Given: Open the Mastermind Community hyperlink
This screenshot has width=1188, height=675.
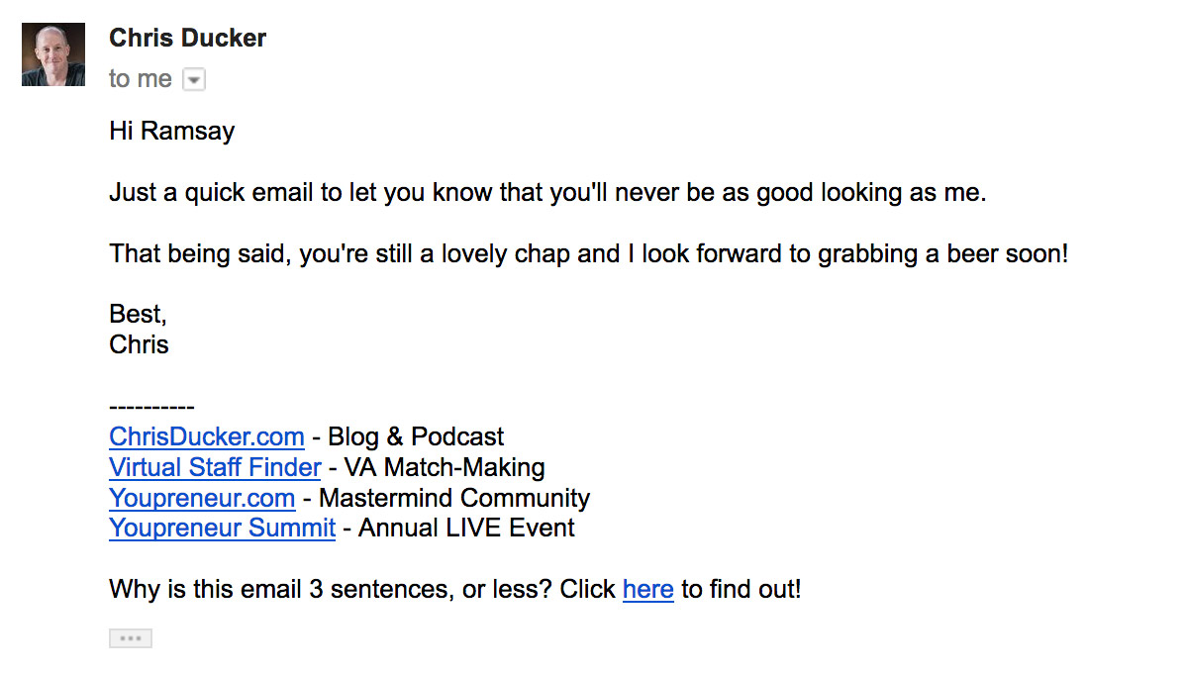Looking at the screenshot, I should coord(202,498).
